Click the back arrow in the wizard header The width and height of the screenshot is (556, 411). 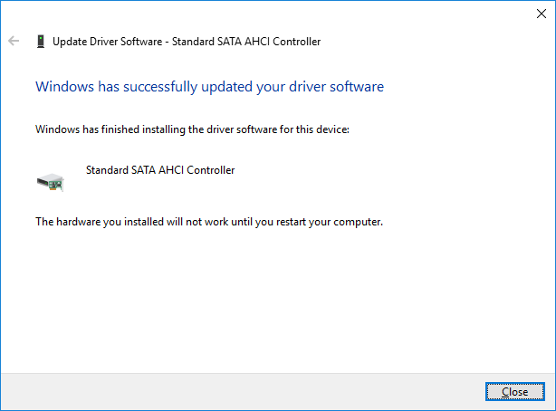point(14,41)
